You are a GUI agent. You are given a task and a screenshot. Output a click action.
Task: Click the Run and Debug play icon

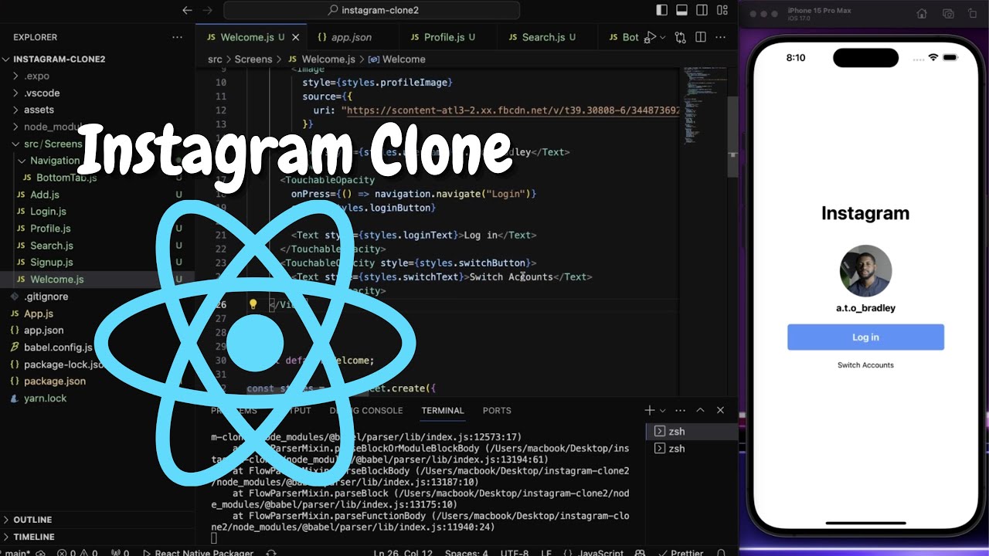pyautogui.click(x=651, y=37)
